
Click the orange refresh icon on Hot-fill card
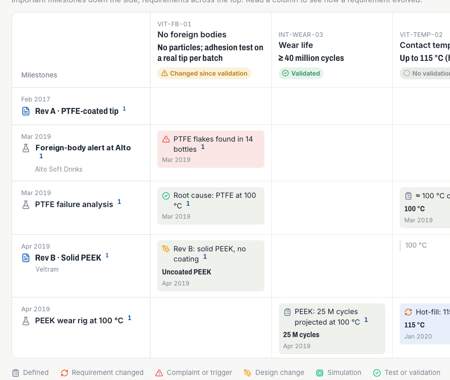click(408, 312)
